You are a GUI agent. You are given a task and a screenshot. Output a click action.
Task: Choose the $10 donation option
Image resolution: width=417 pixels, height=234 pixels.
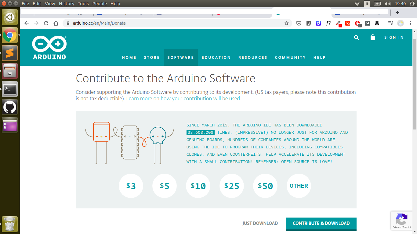click(x=198, y=186)
